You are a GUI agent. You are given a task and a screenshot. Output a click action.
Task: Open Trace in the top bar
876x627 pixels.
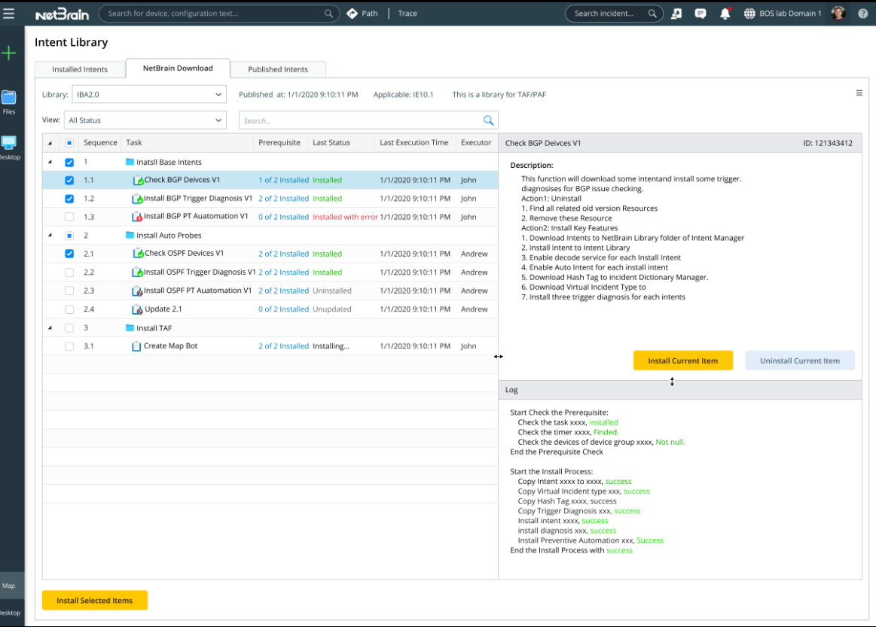click(x=407, y=14)
